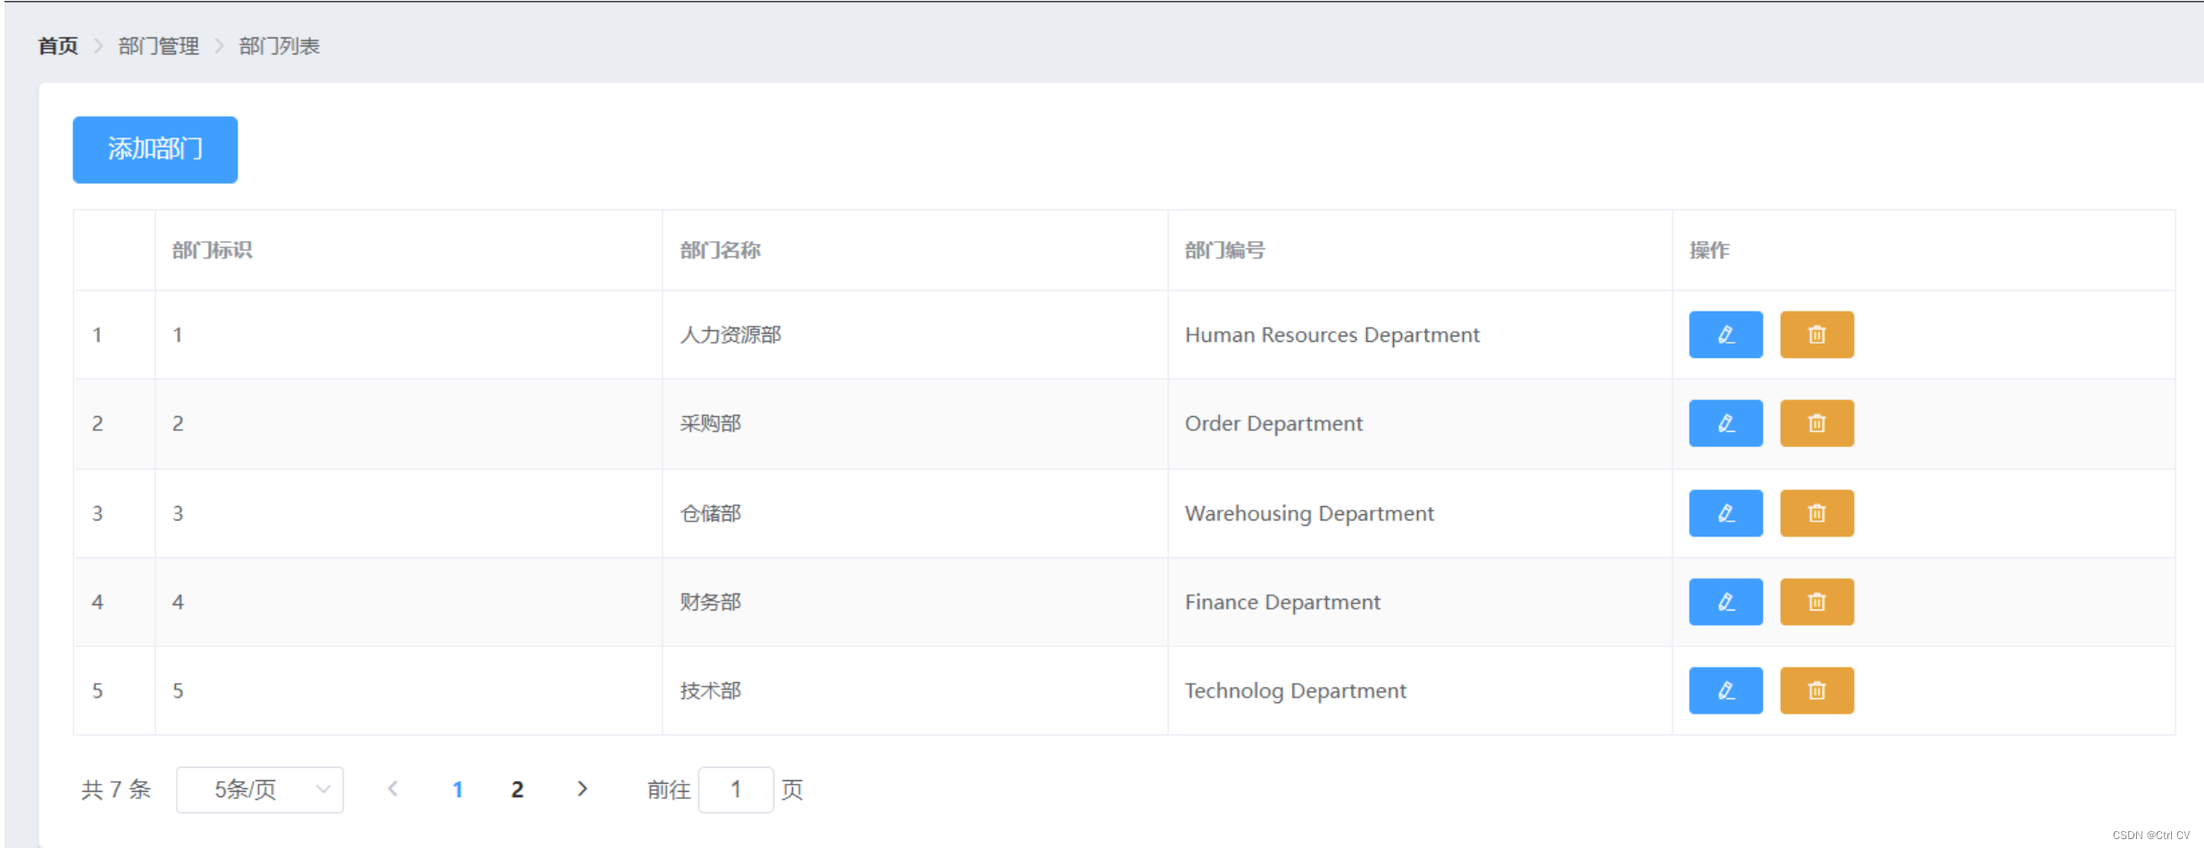Image resolution: width=2204 pixels, height=848 pixels.
Task: Click the 共 7 条 total count text
Action: (x=116, y=789)
